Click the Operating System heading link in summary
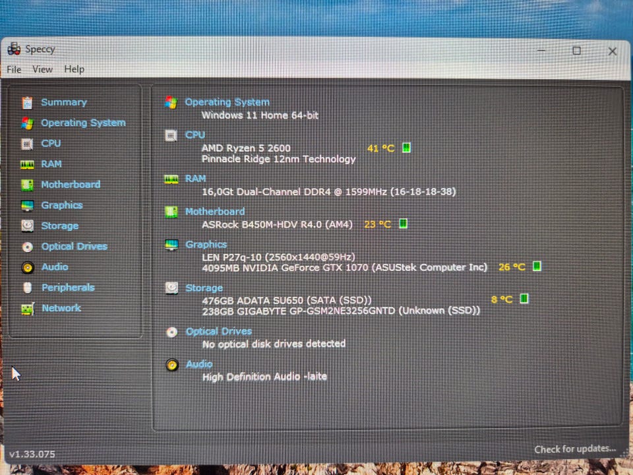The width and height of the screenshot is (633, 475). [227, 102]
